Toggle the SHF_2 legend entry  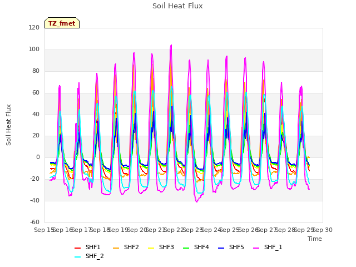coord(89,256)
